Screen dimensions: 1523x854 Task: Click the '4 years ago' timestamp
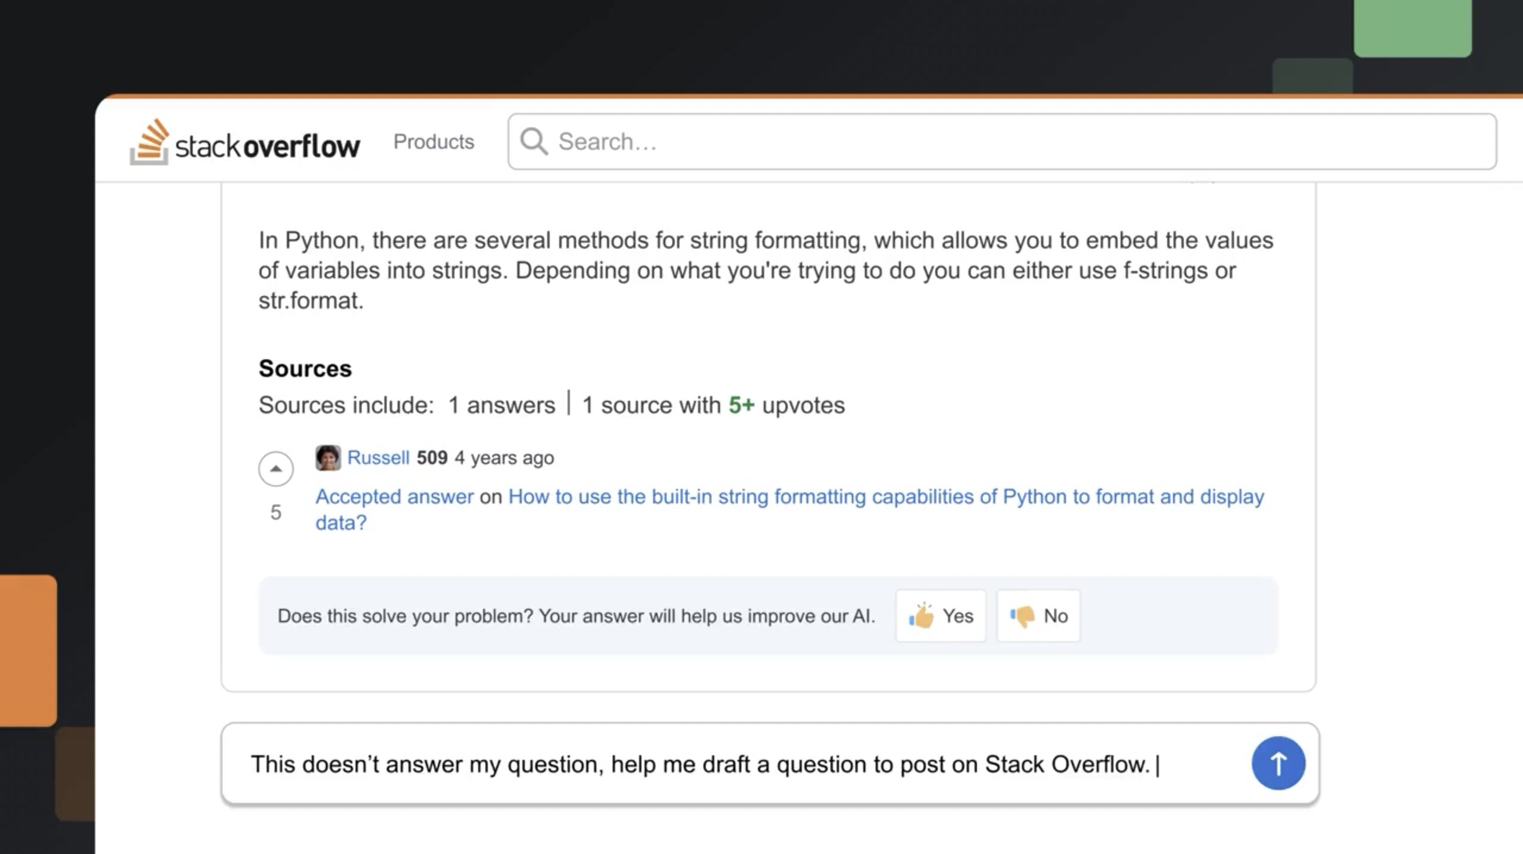point(504,457)
